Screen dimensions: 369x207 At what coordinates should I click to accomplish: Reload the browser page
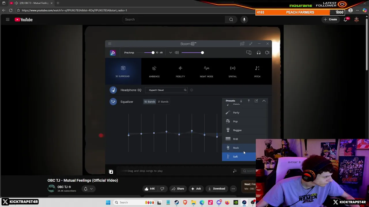[x=11, y=10]
